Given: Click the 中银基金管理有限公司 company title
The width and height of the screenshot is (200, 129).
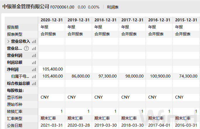Looking at the screenshot, I should 25,6.
